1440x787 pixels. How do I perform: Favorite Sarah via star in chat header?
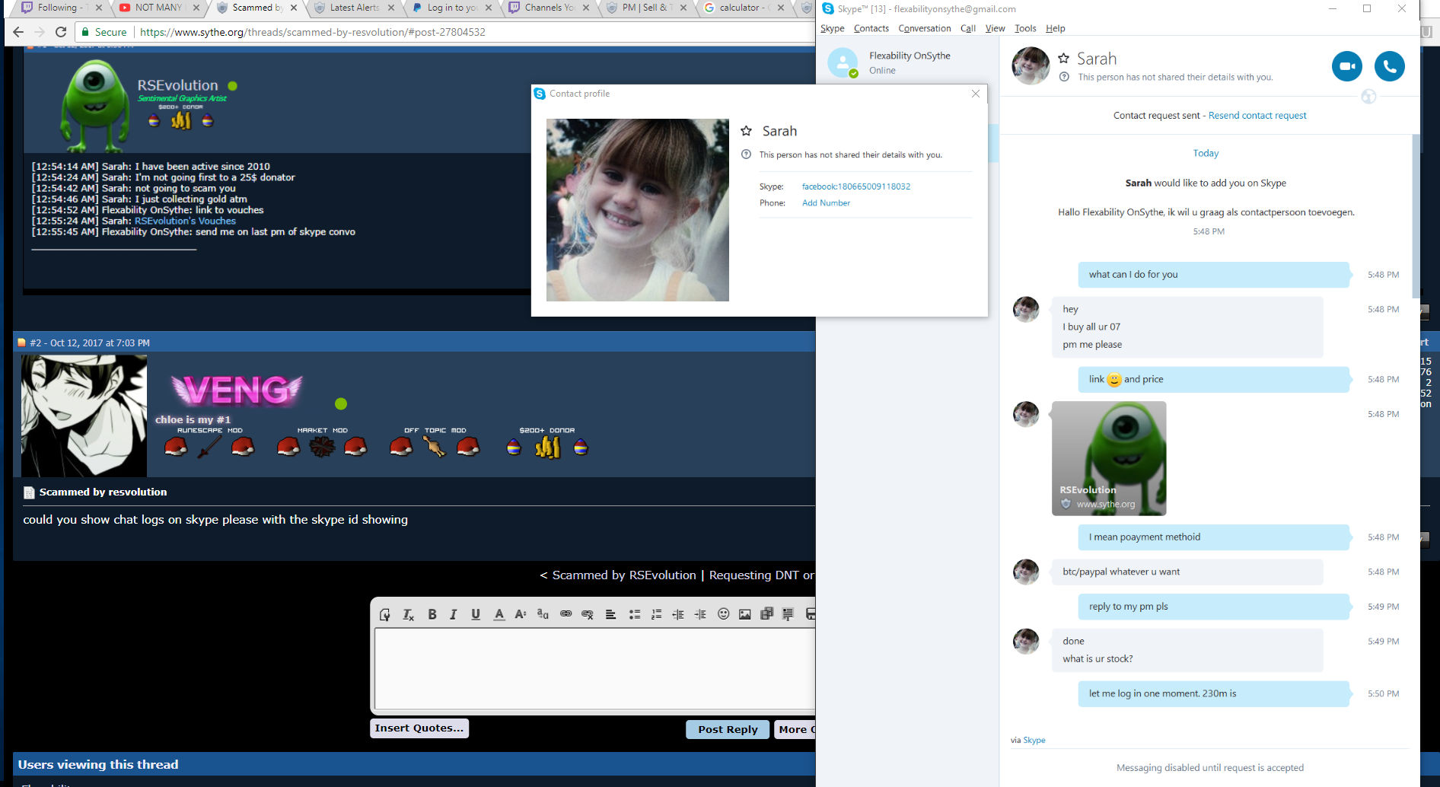tap(1064, 59)
